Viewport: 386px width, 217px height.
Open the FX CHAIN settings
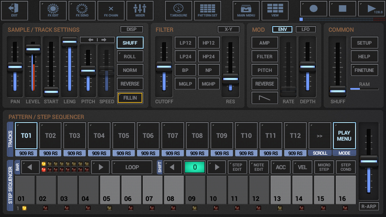click(x=111, y=10)
